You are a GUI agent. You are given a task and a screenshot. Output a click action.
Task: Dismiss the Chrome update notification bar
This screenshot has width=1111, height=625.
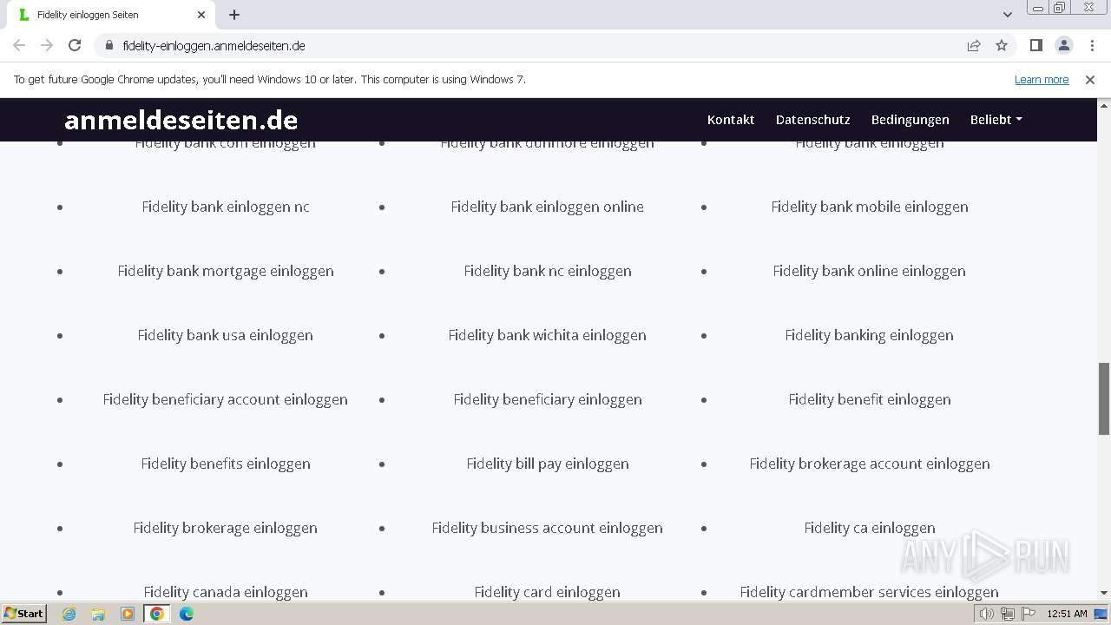pyautogui.click(x=1090, y=79)
